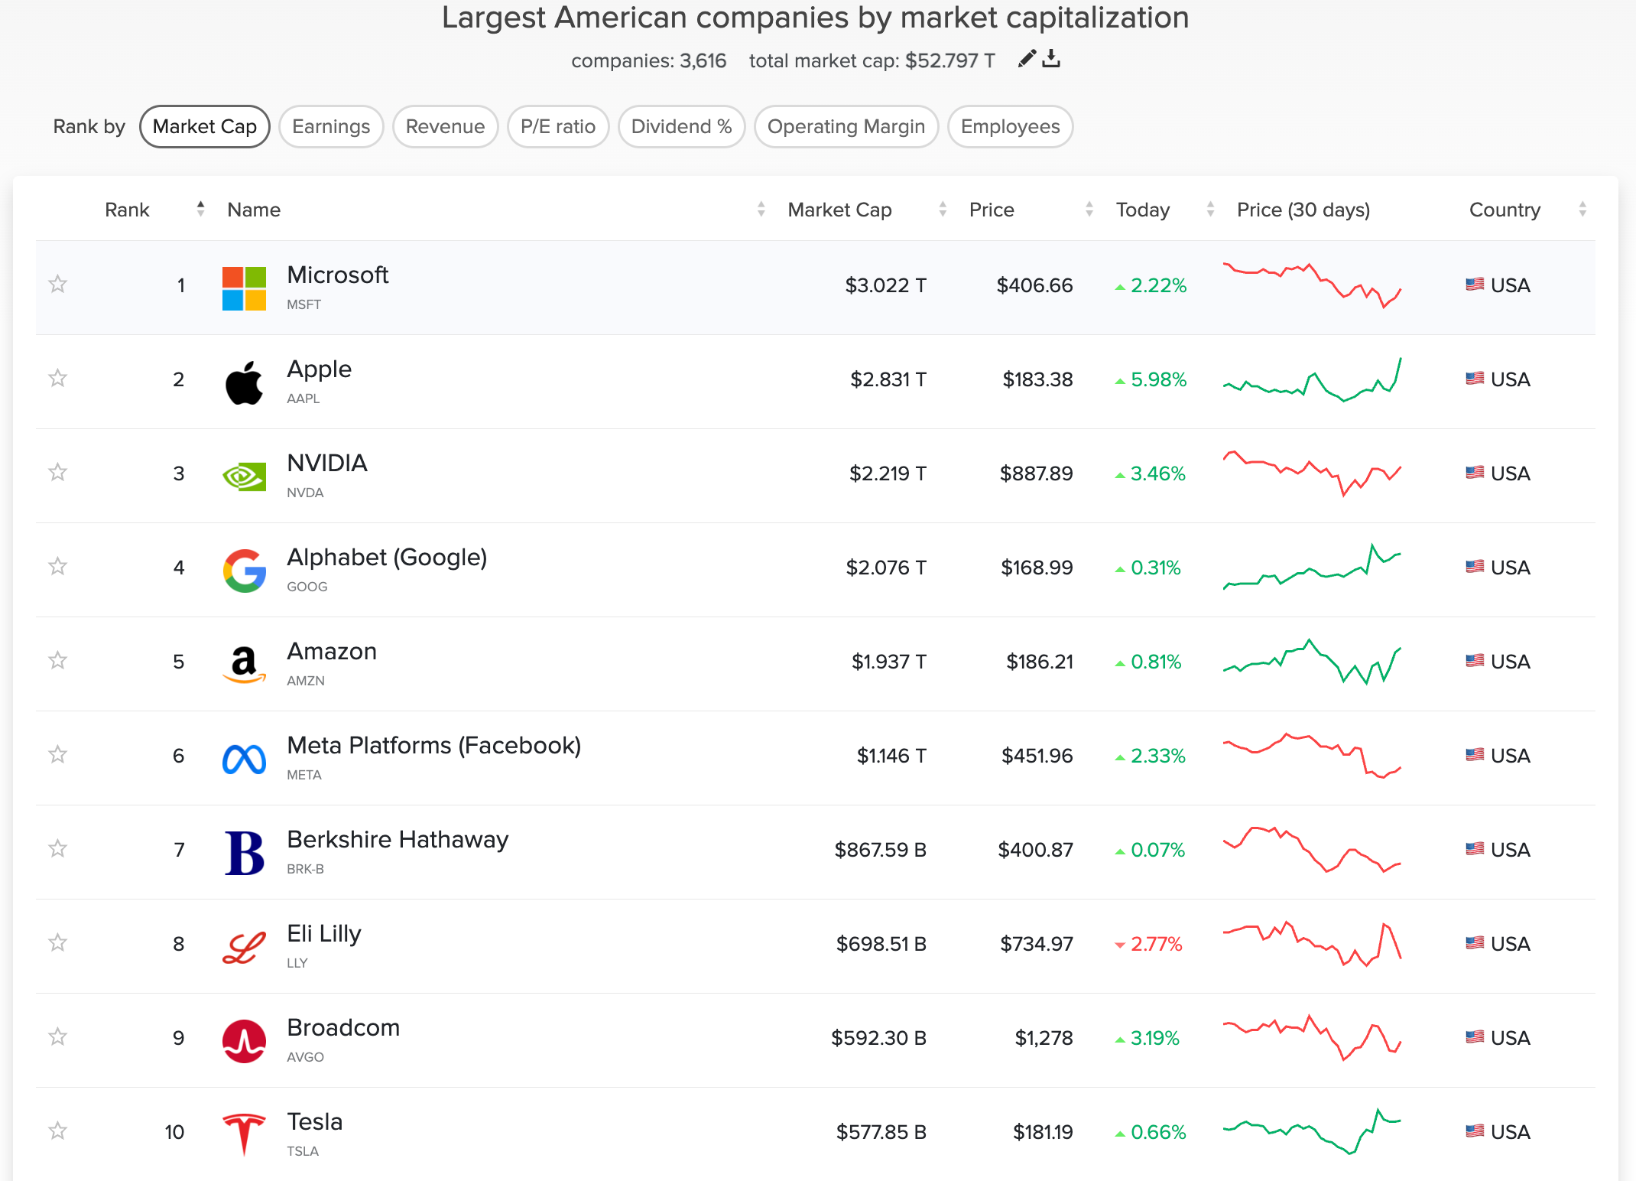Switch ranking to Dividend %
The width and height of the screenshot is (1636, 1181).
pos(681,126)
